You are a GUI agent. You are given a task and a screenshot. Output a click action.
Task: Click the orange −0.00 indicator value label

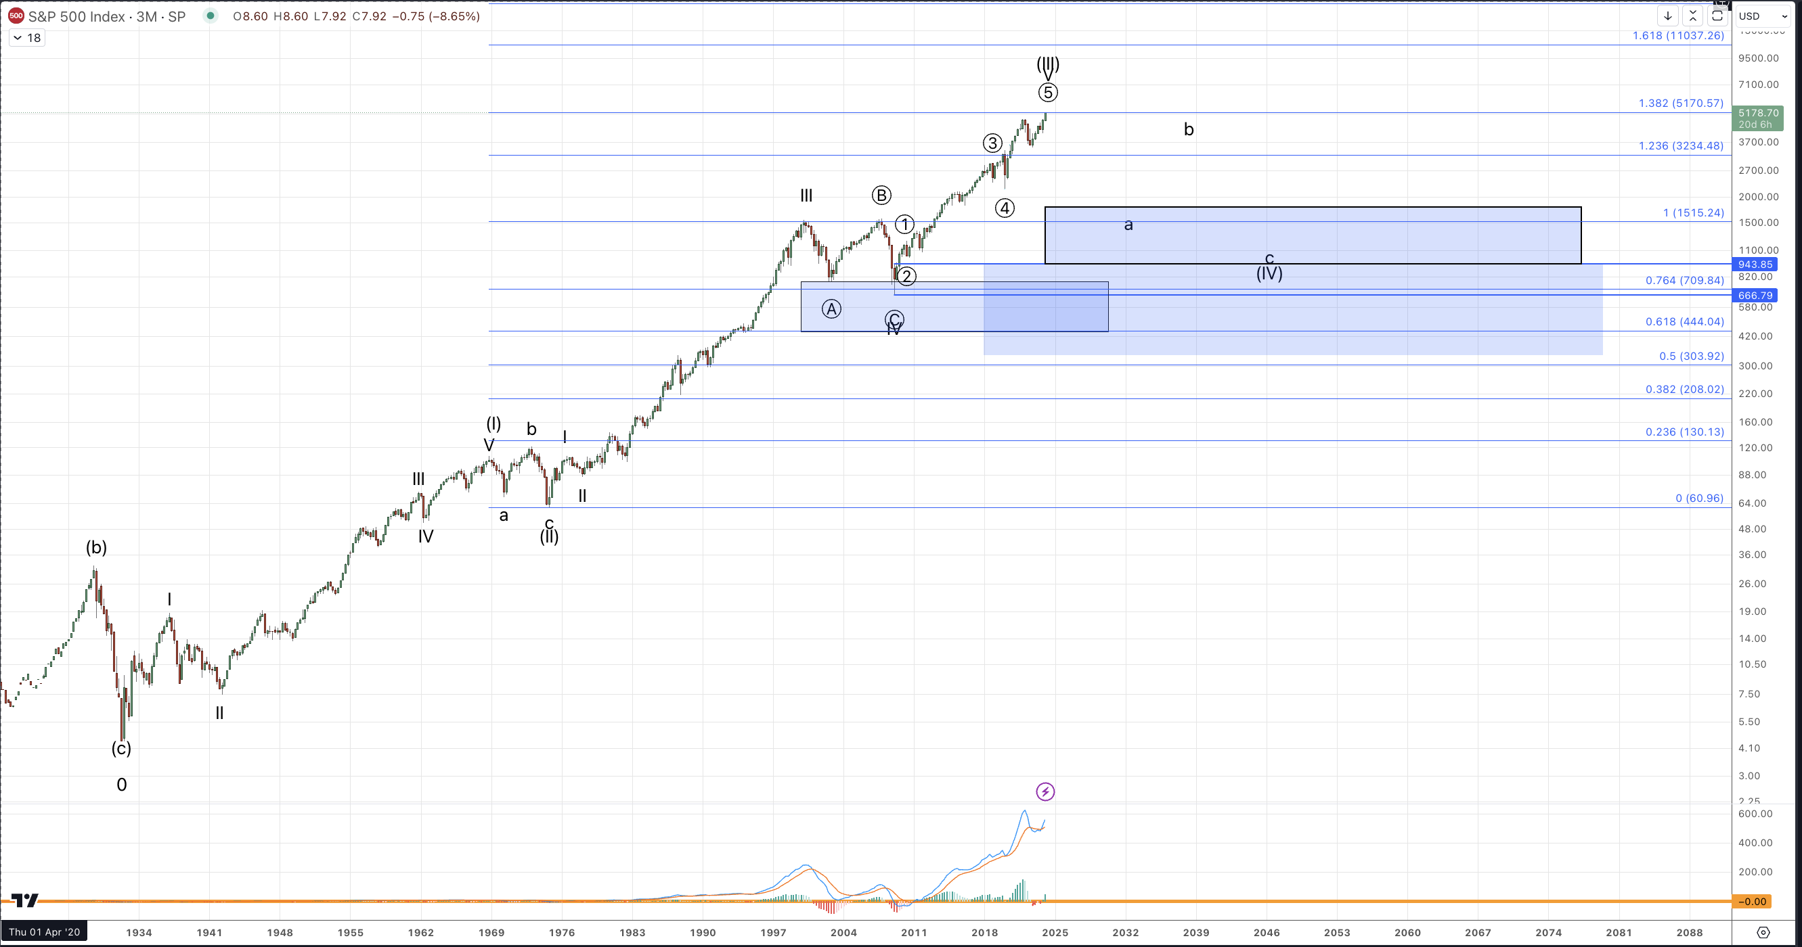(1753, 902)
